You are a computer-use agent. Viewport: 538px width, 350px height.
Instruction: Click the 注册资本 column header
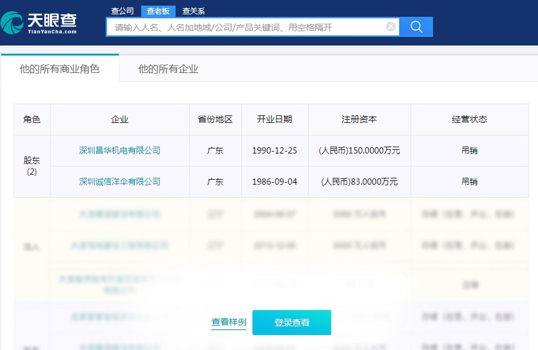tap(359, 119)
